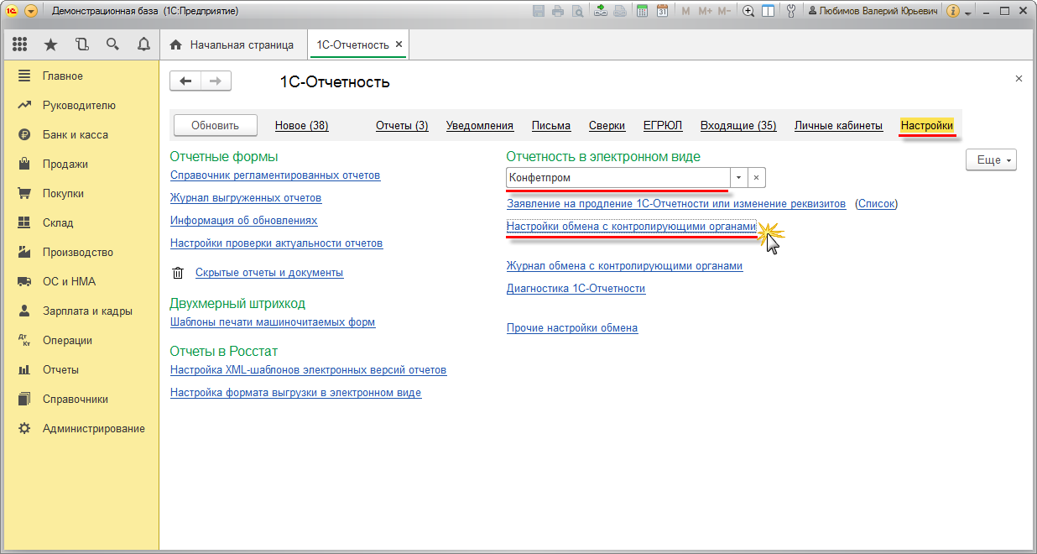Select the Настройки section
The height and width of the screenshot is (554, 1037).
pos(927,125)
